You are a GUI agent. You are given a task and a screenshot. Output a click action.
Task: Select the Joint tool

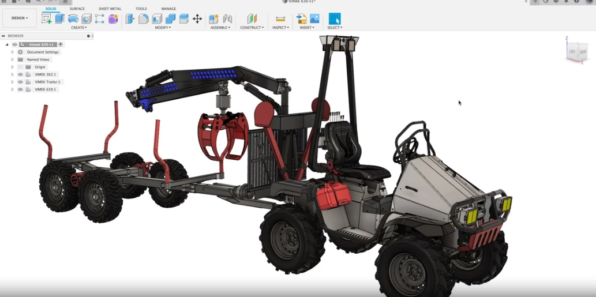point(227,18)
